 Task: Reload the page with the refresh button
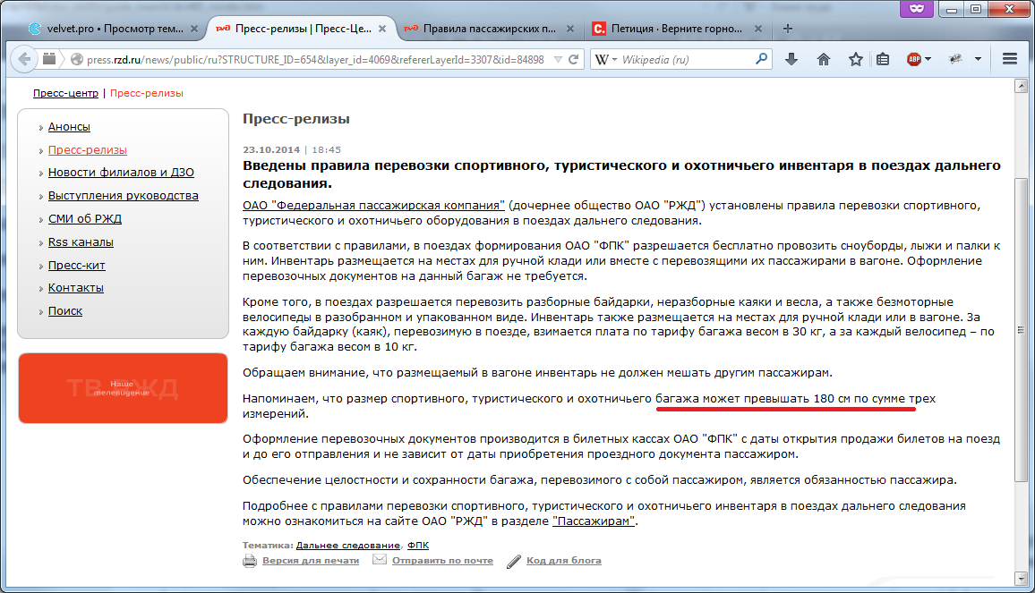coord(574,60)
